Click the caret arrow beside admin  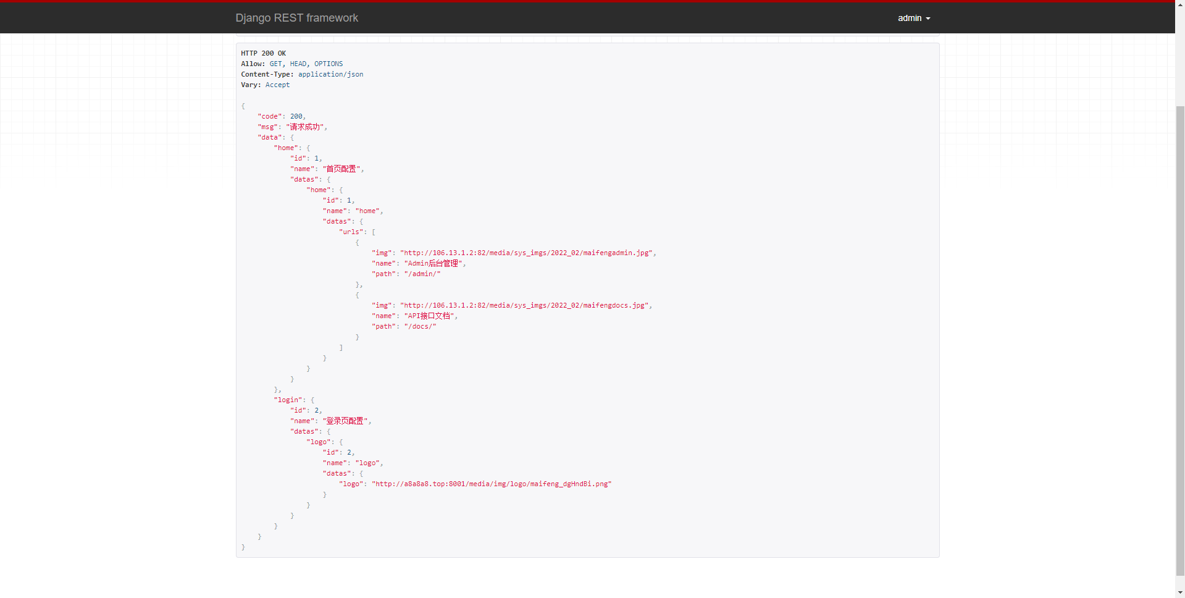tap(927, 19)
